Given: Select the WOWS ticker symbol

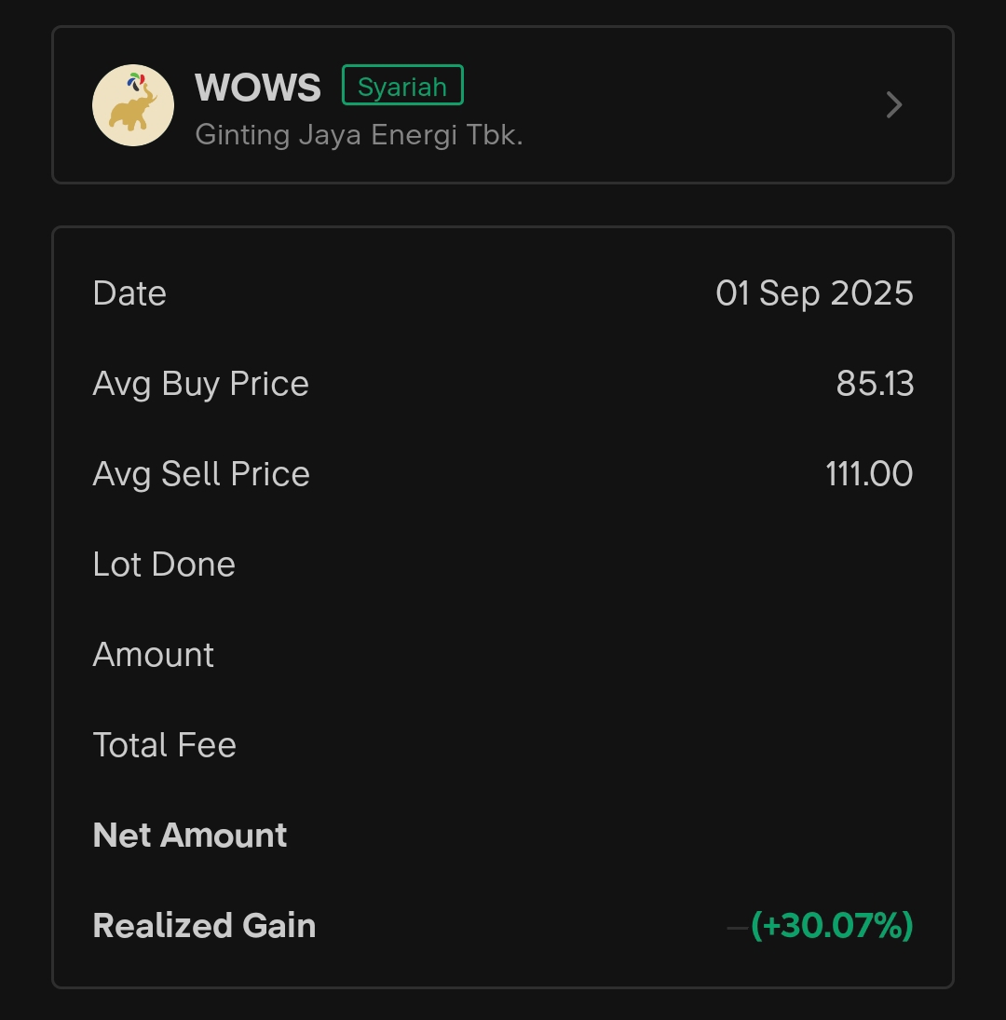Looking at the screenshot, I should click(x=258, y=88).
